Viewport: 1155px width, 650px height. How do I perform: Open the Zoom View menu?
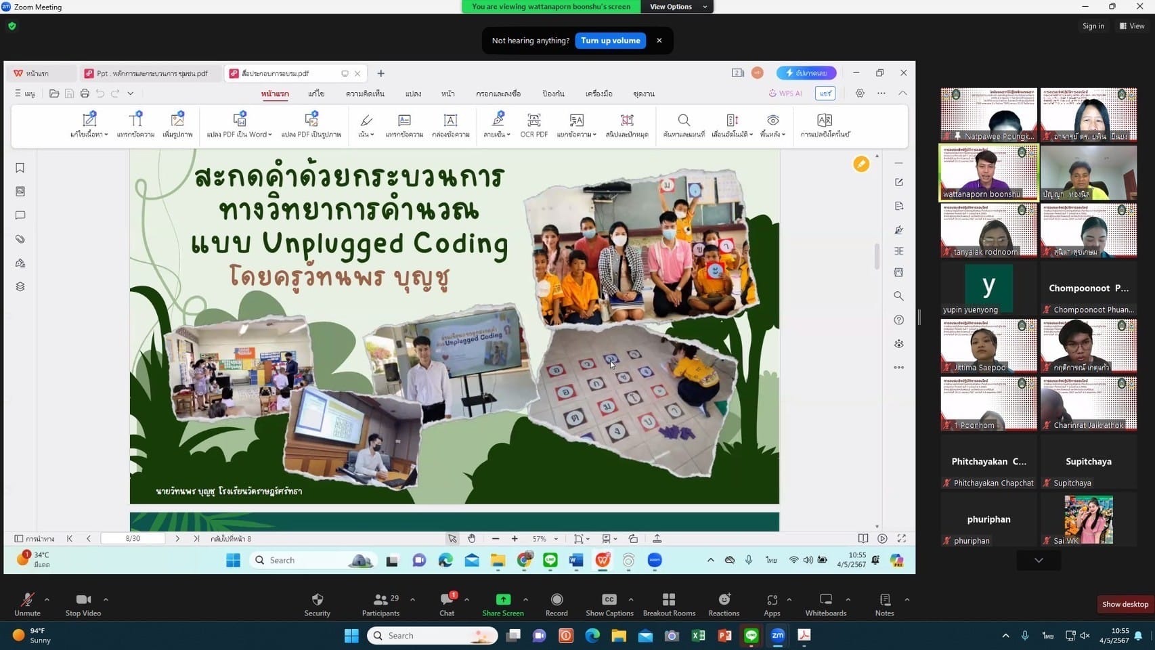coord(1132,26)
